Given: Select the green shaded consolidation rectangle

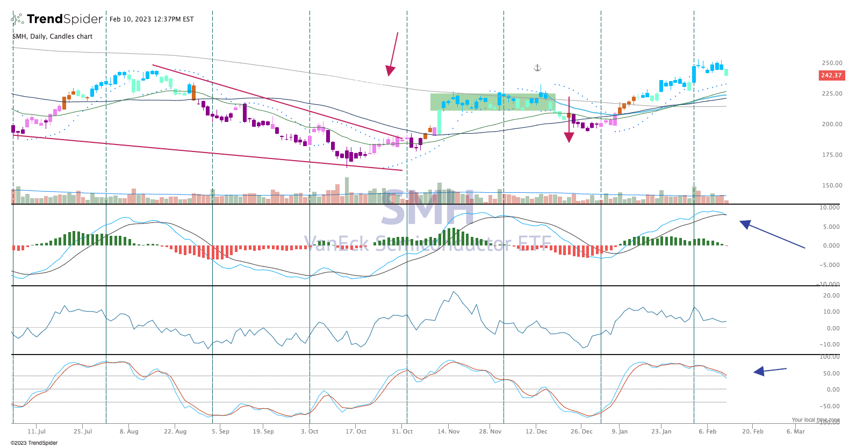Looking at the screenshot, I should click(x=492, y=102).
